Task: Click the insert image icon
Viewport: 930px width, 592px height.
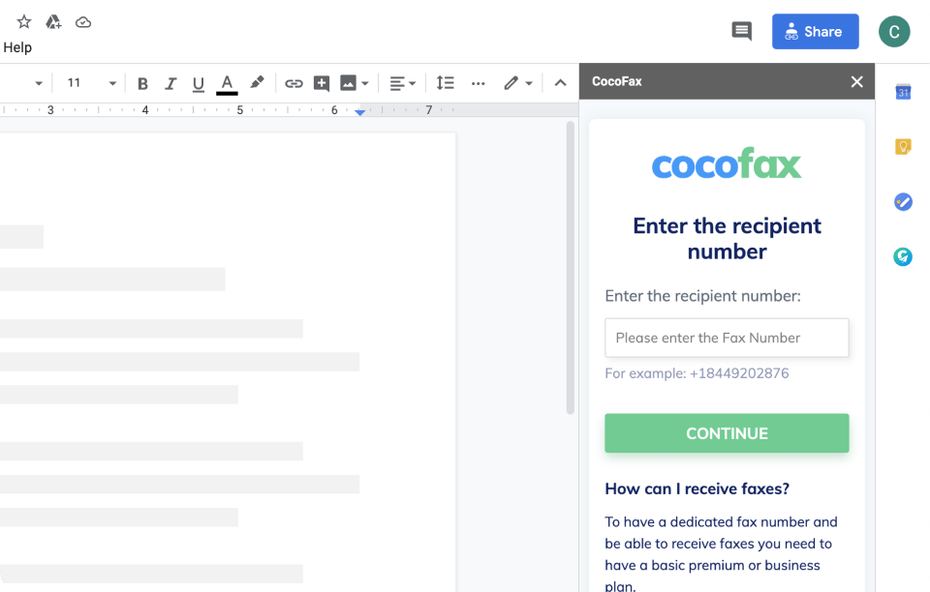Action: 348,83
